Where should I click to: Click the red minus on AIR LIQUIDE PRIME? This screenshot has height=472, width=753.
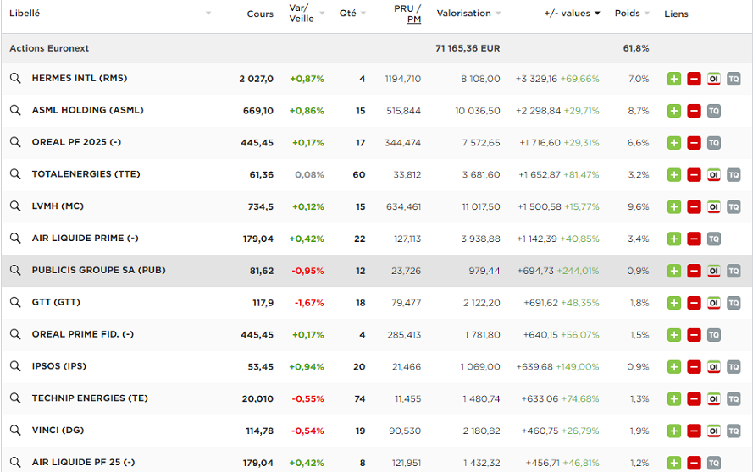click(694, 239)
